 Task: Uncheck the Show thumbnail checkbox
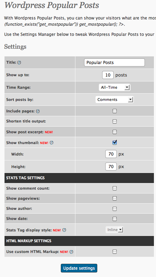point(115,142)
